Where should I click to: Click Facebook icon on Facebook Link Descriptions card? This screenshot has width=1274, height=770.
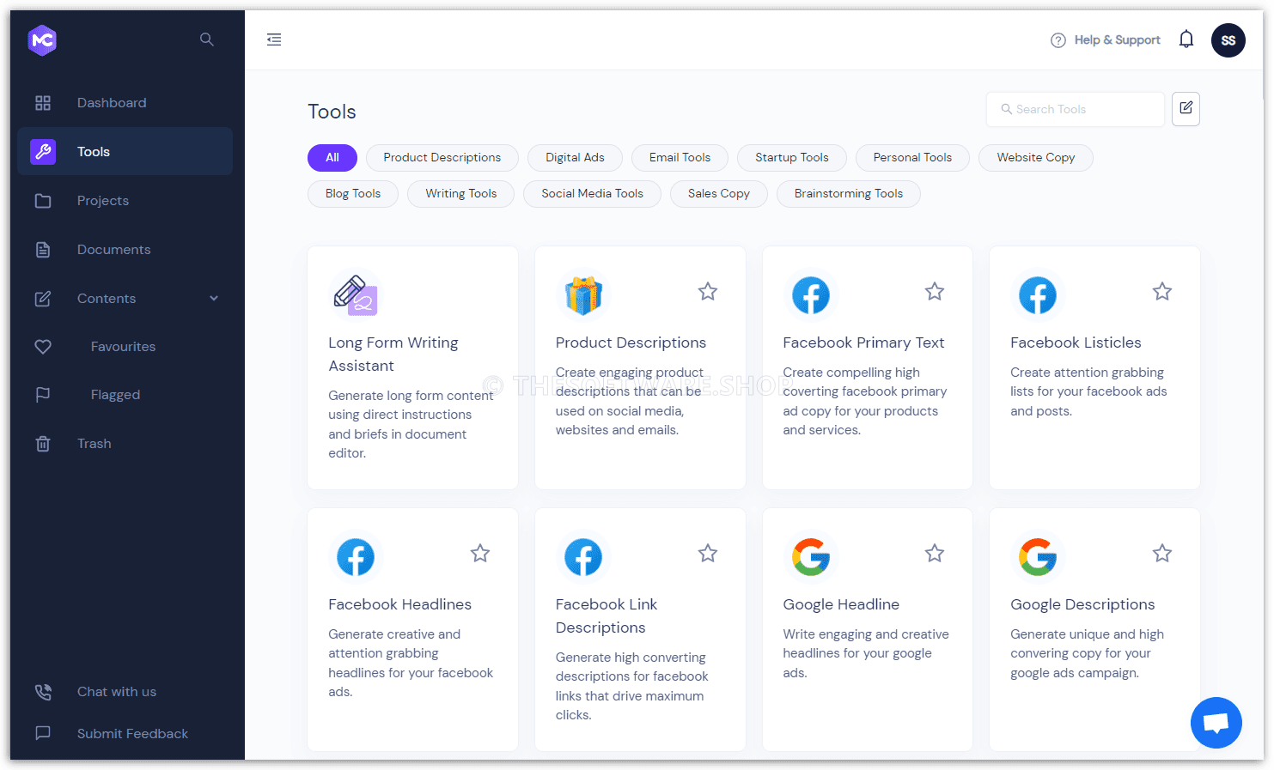(583, 557)
